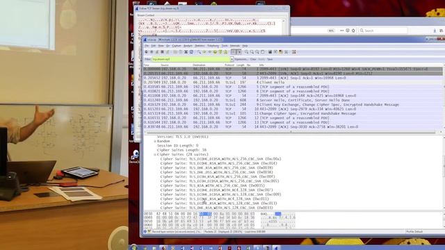445x250 pixels.
Task: Save this capture file icon
Action: pyautogui.click(x=181, y=52)
